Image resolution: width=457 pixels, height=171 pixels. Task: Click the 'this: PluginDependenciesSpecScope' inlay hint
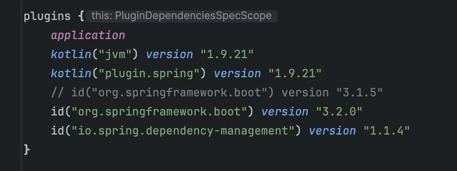pyautogui.click(x=181, y=16)
